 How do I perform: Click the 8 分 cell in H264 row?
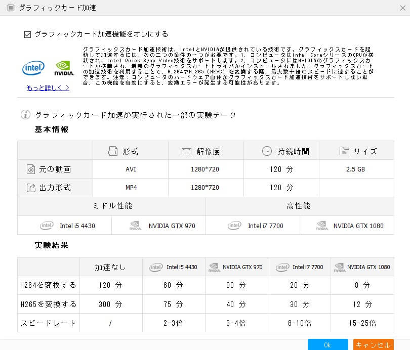click(362, 285)
